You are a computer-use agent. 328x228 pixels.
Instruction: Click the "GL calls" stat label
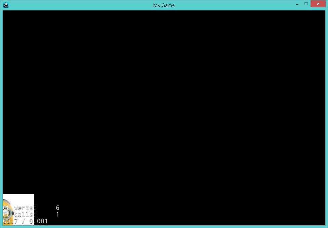19,215
